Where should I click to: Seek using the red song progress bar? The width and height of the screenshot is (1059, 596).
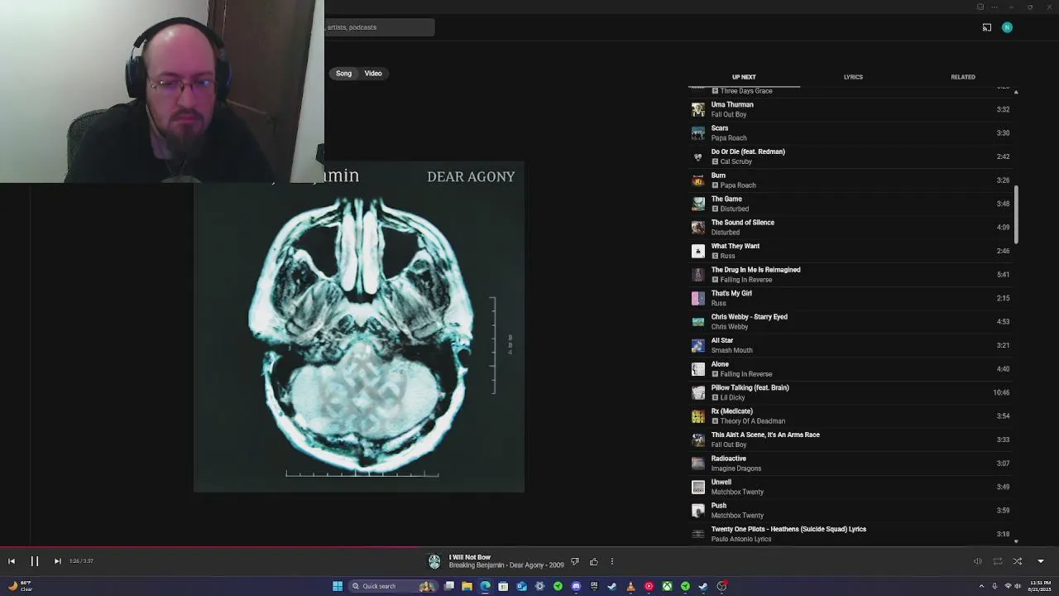click(211, 547)
